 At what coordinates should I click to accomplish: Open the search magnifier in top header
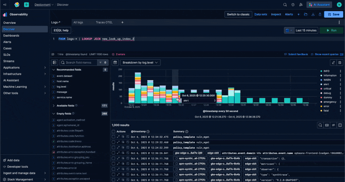point(285,5)
